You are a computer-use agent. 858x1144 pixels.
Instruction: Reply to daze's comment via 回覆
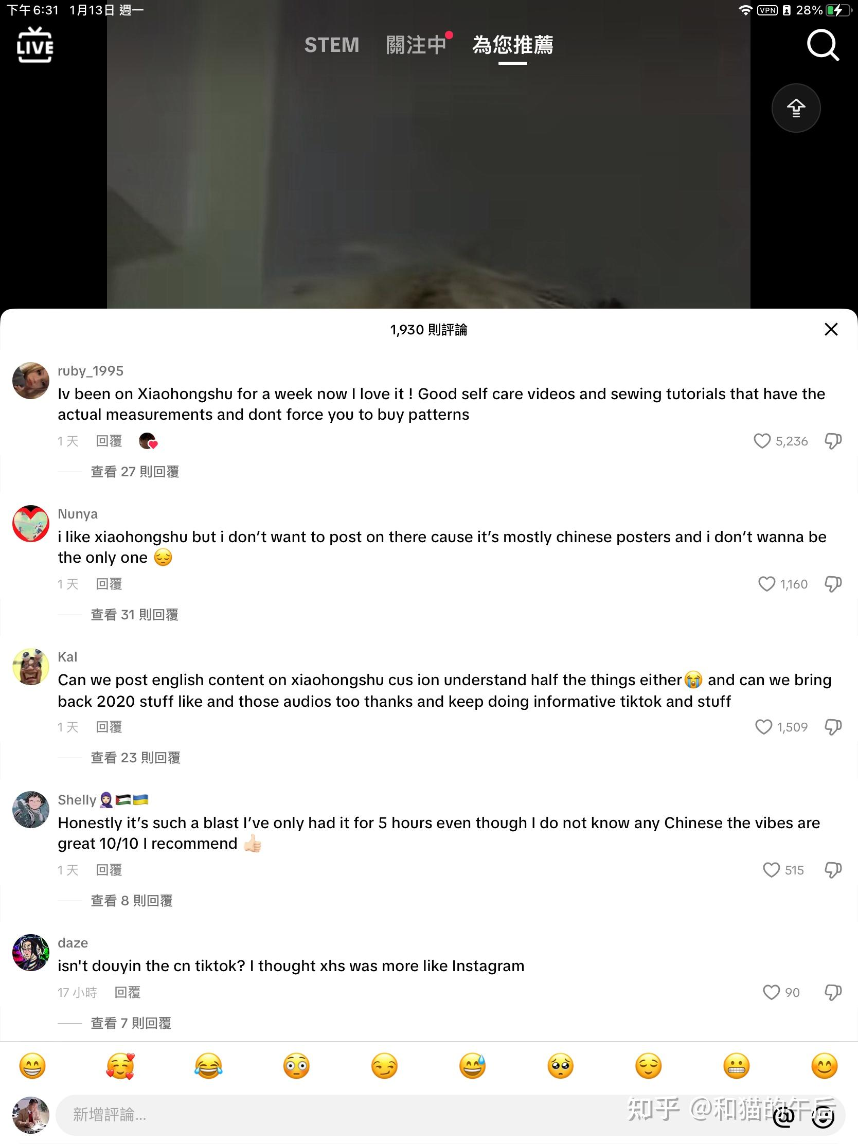(x=127, y=992)
